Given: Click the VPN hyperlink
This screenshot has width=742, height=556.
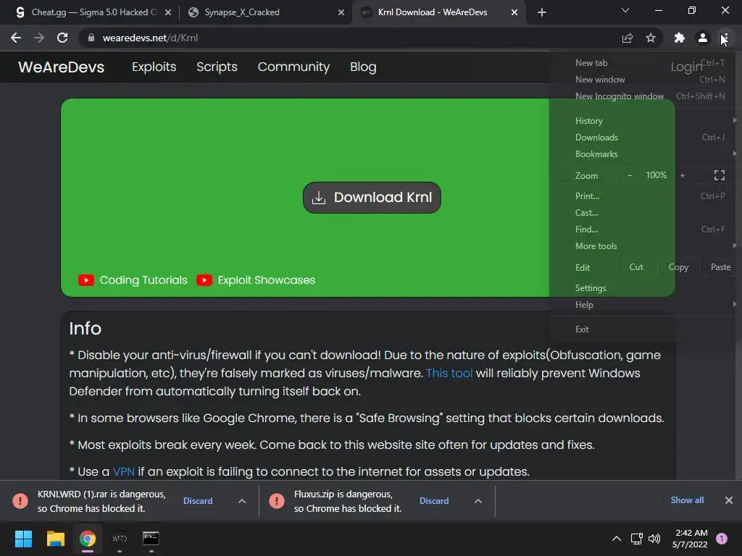Looking at the screenshot, I should click(123, 471).
